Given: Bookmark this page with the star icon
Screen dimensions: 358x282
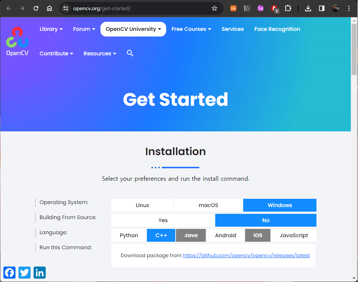Looking at the screenshot, I should click(x=214, y=8).
